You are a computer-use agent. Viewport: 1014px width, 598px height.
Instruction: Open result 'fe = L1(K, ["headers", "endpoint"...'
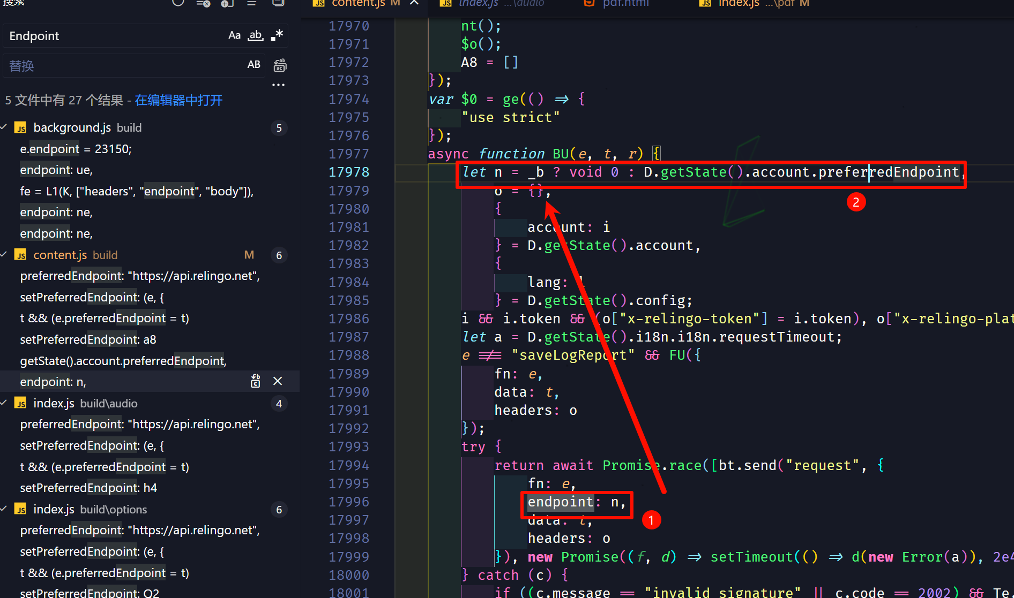(137, 191)
